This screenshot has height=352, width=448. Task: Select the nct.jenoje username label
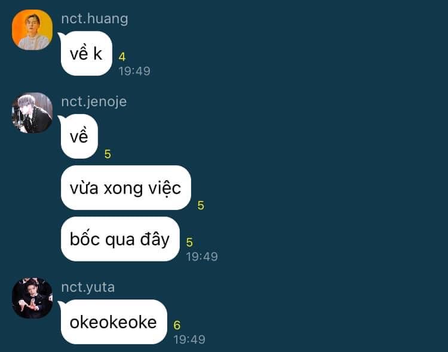(x=94, y=102)
